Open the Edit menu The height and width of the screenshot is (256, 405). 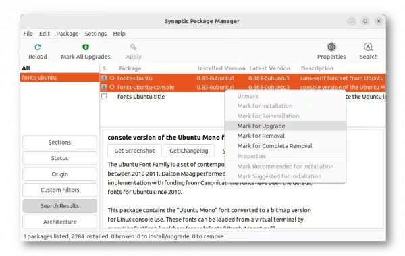click(45, 34)
